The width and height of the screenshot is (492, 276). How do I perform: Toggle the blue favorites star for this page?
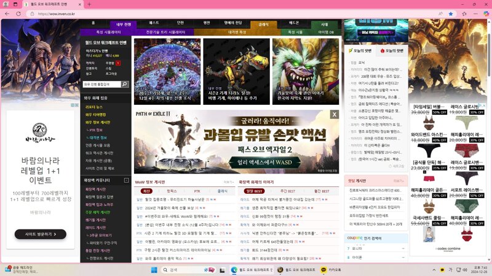tap(451, 13)
